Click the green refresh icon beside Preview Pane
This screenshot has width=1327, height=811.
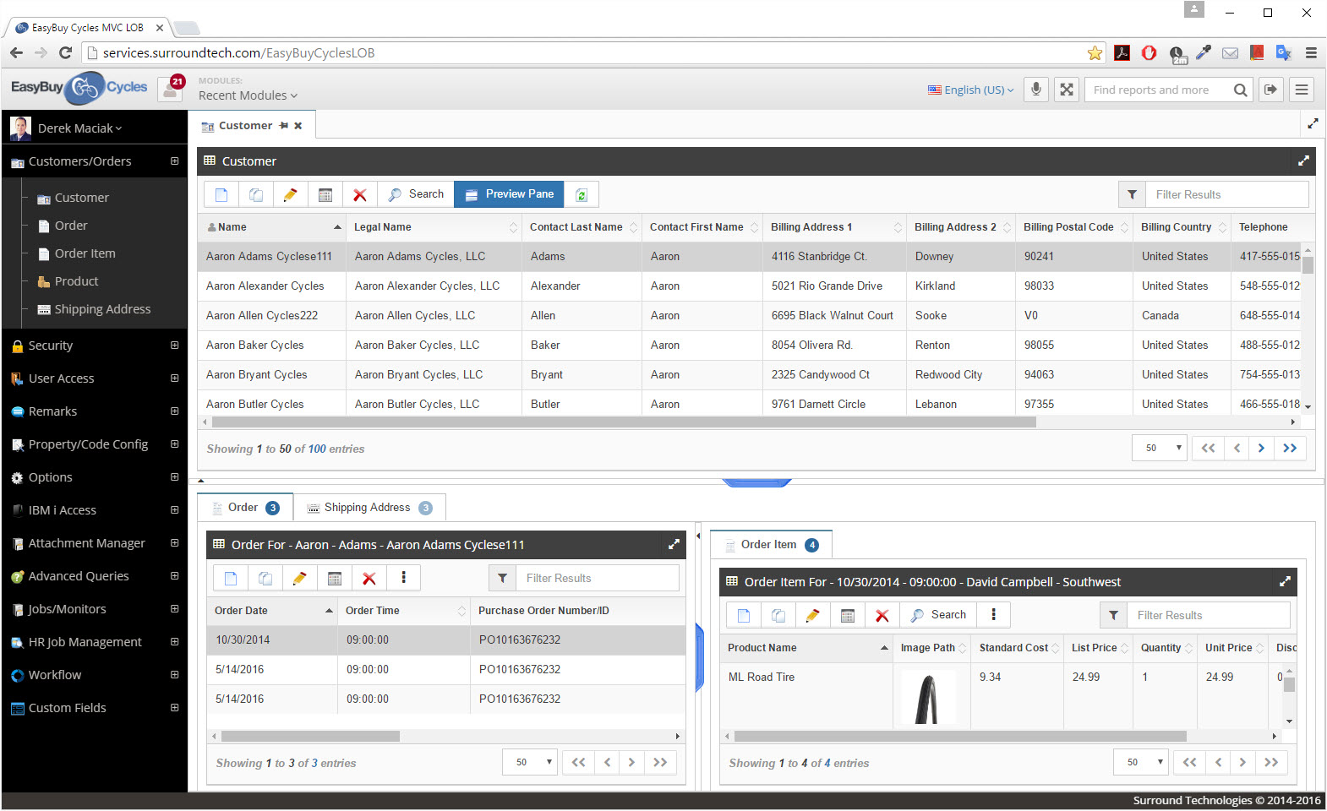click(x=582, y=194)
